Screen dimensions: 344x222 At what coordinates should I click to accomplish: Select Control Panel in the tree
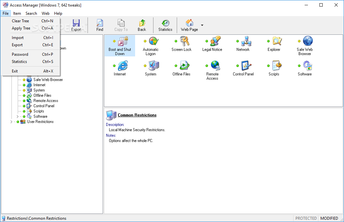(x=44, y=106)
